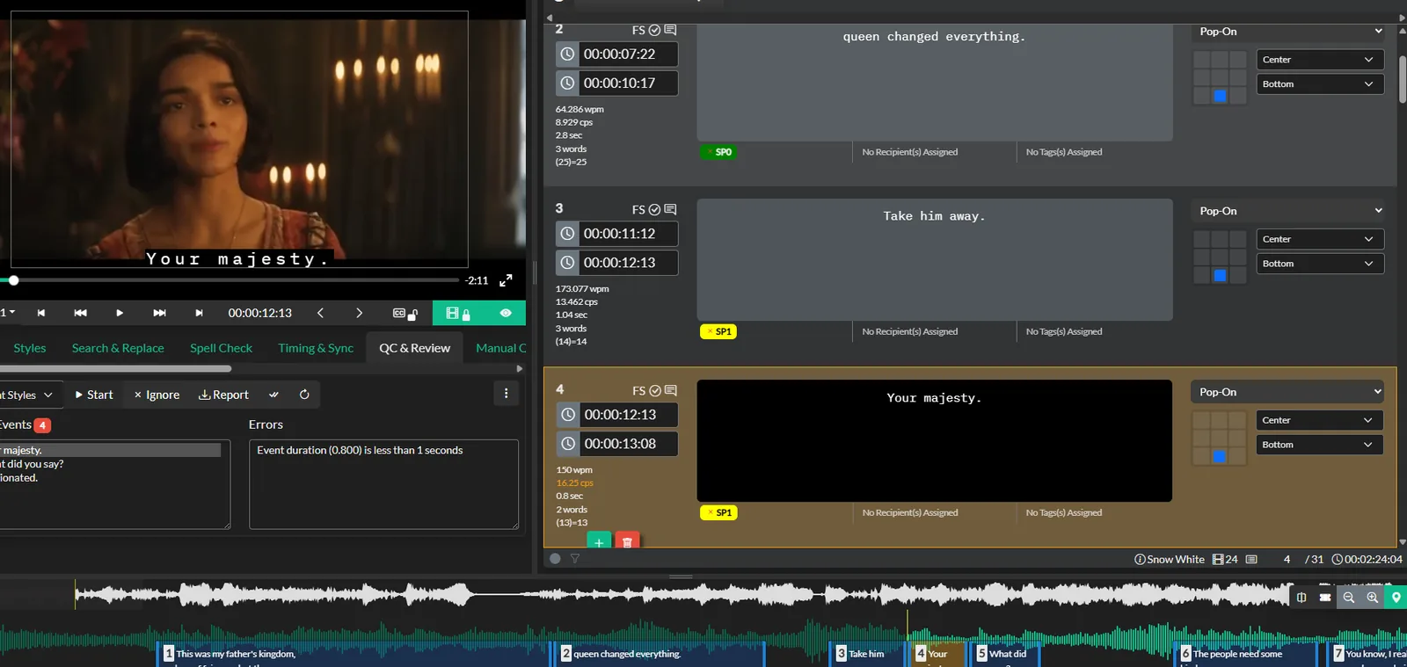This screenshot has height=667, width=1407.
Task: Switch to Timing & Sync tab
Action: [316, 348]
